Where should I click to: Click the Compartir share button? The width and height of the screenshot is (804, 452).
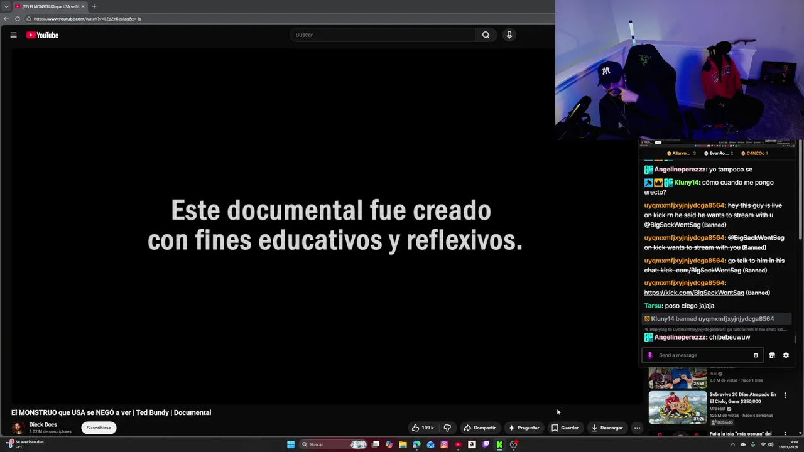(x=480, y=428)
